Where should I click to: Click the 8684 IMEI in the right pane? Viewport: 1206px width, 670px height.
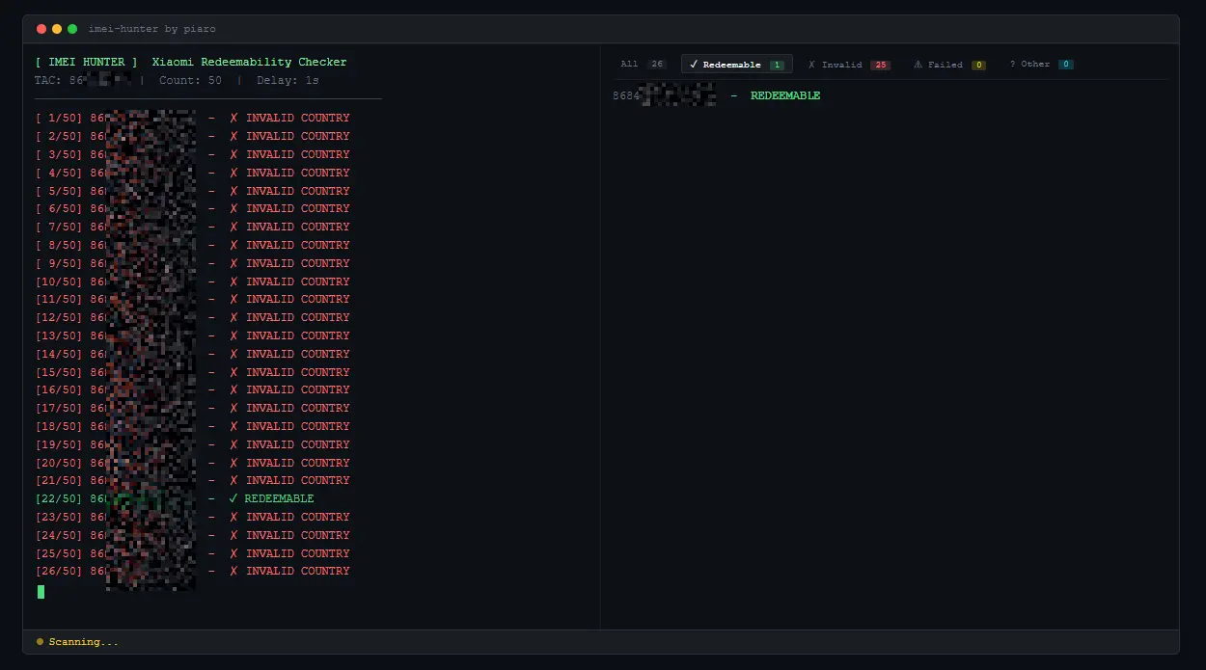(665, 95)
